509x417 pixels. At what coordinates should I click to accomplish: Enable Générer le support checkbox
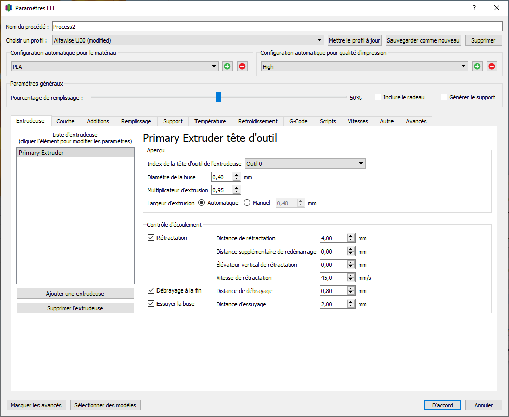(x=444, y=97)
